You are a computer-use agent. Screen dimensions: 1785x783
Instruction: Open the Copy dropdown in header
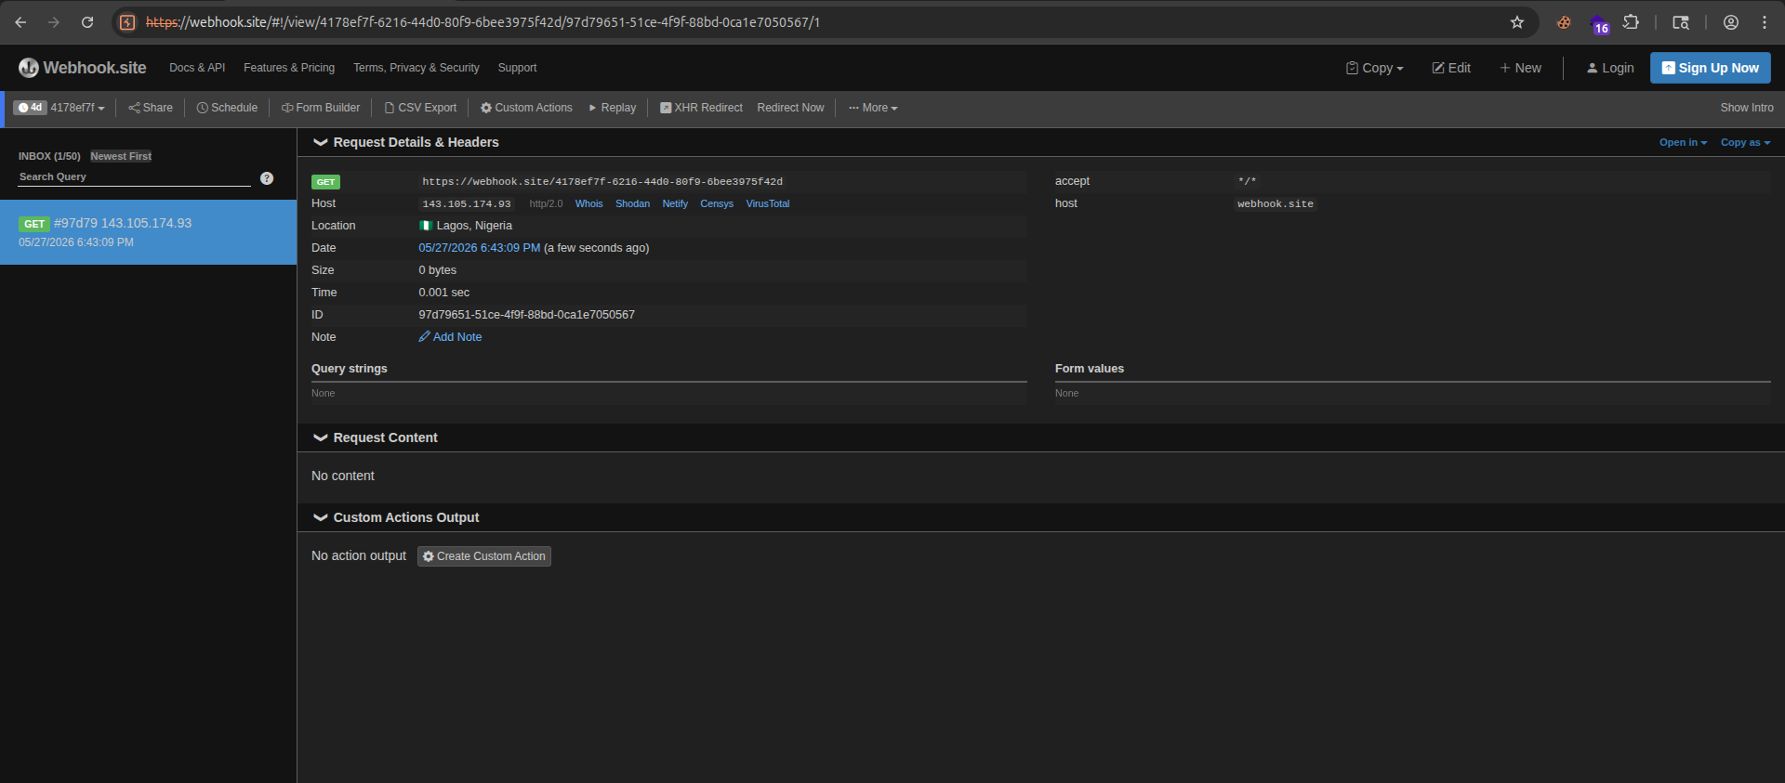[x=1375, y=68]
